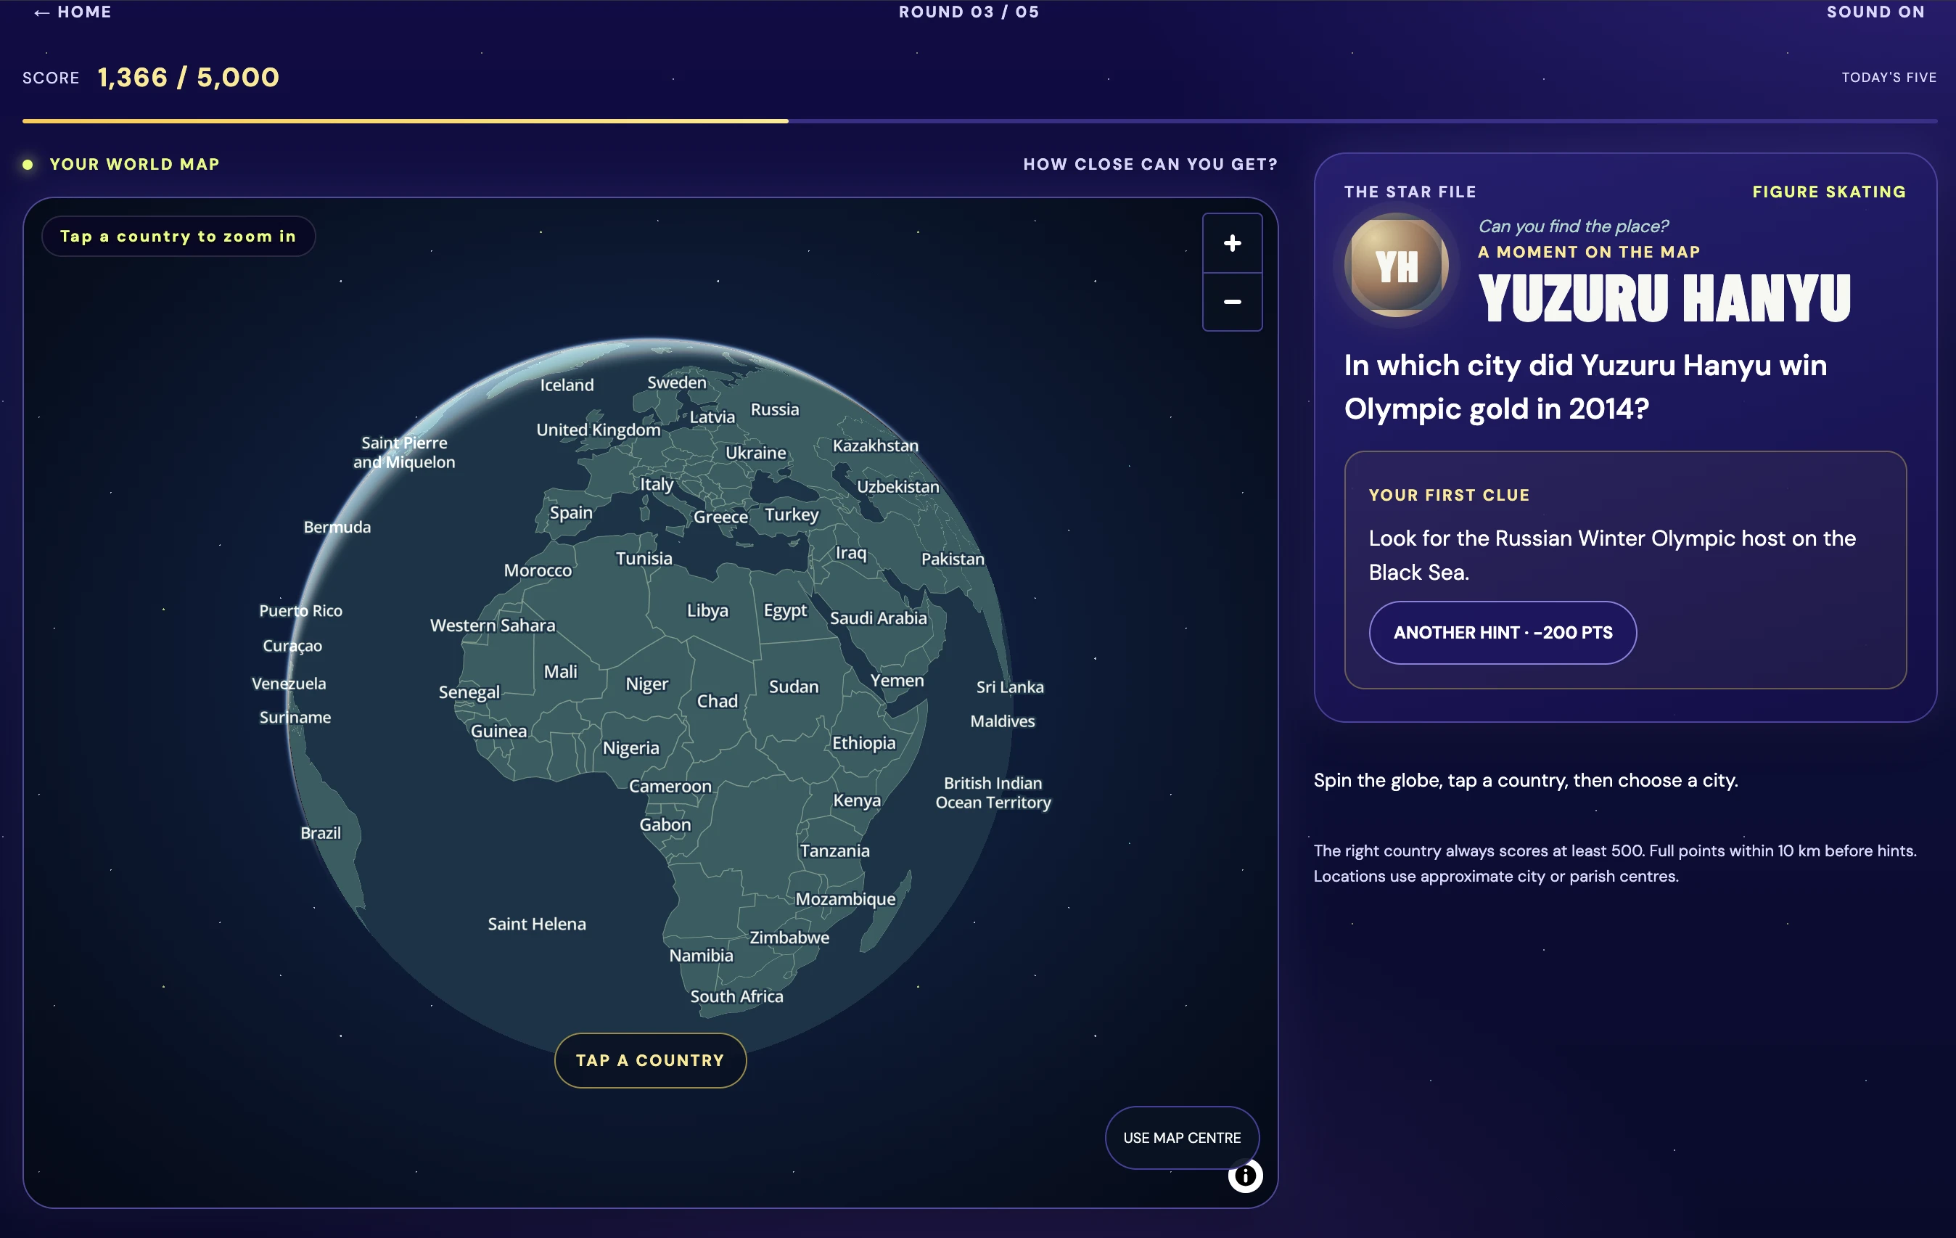Screen dimensions: 1956x1238
Task: Select Venezuela on the globe
Action: coord(288,683)
